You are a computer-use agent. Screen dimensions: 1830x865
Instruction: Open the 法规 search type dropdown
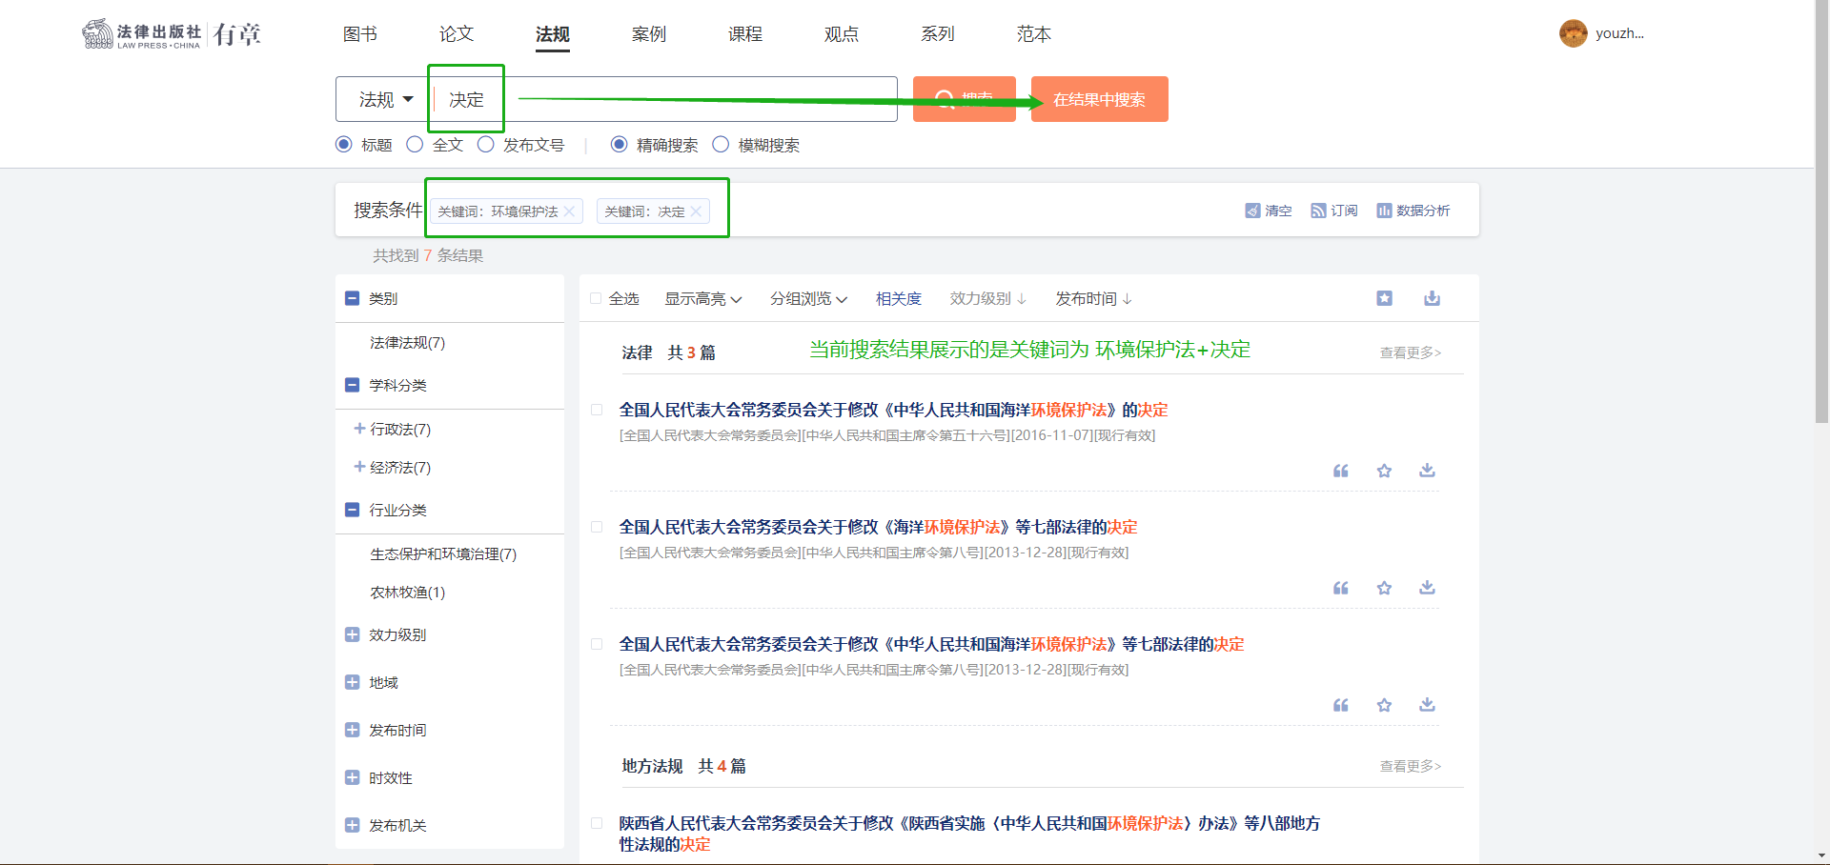click(385, 99)
